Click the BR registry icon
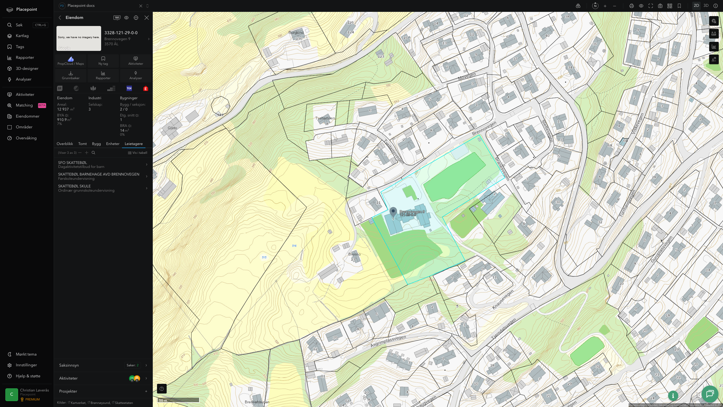723x407 pixels. [60, 88]
